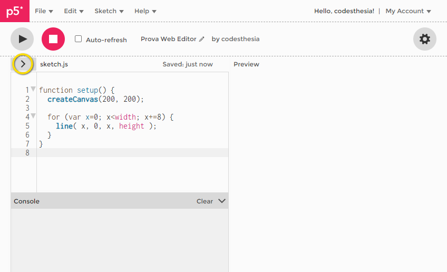This screenshot has width=447, height=272.
Task: Open the File menu
Action: 44,11
